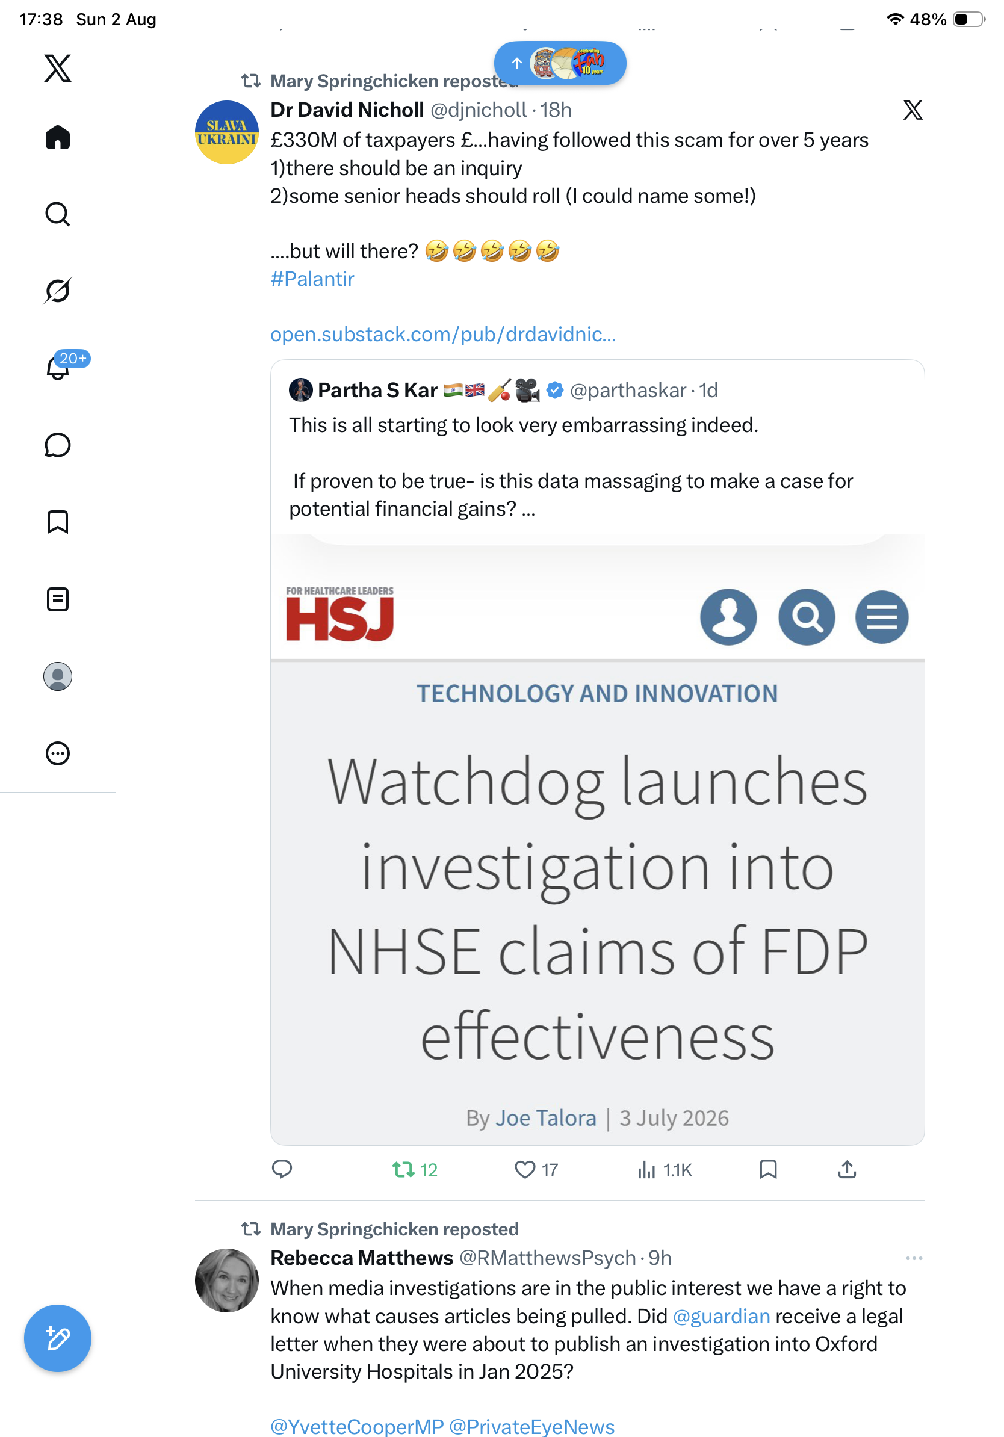
Task: Open the Home timeline icon
Action: click(x=58, y=137)
